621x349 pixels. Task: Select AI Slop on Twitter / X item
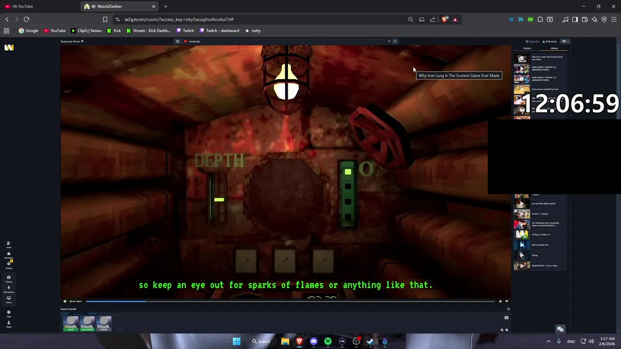tap(539, 235)
